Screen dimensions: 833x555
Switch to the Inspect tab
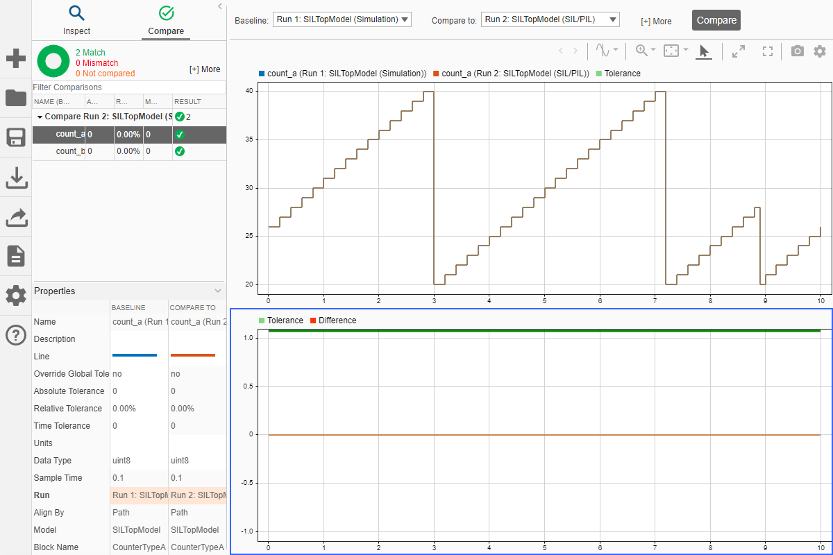click(76, 20)
